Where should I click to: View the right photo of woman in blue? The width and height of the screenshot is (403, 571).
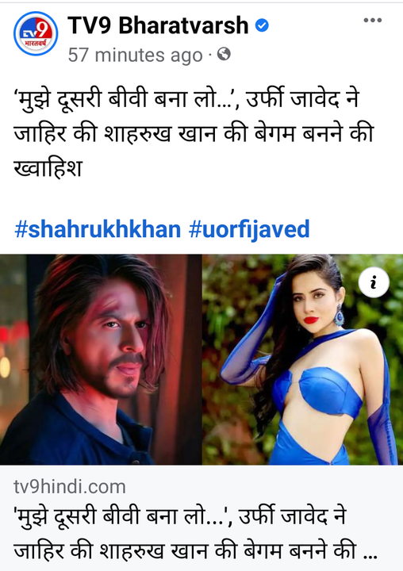[302, 359]
